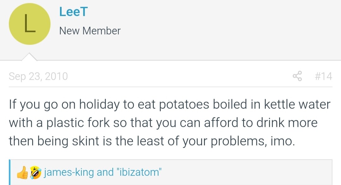Click the laughing emoji reaction icon
The width and height of the screenshot is (341, 185).
tap(35, 173)
